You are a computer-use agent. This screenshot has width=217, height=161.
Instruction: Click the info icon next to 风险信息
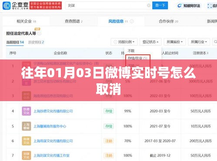coord(132,21)
